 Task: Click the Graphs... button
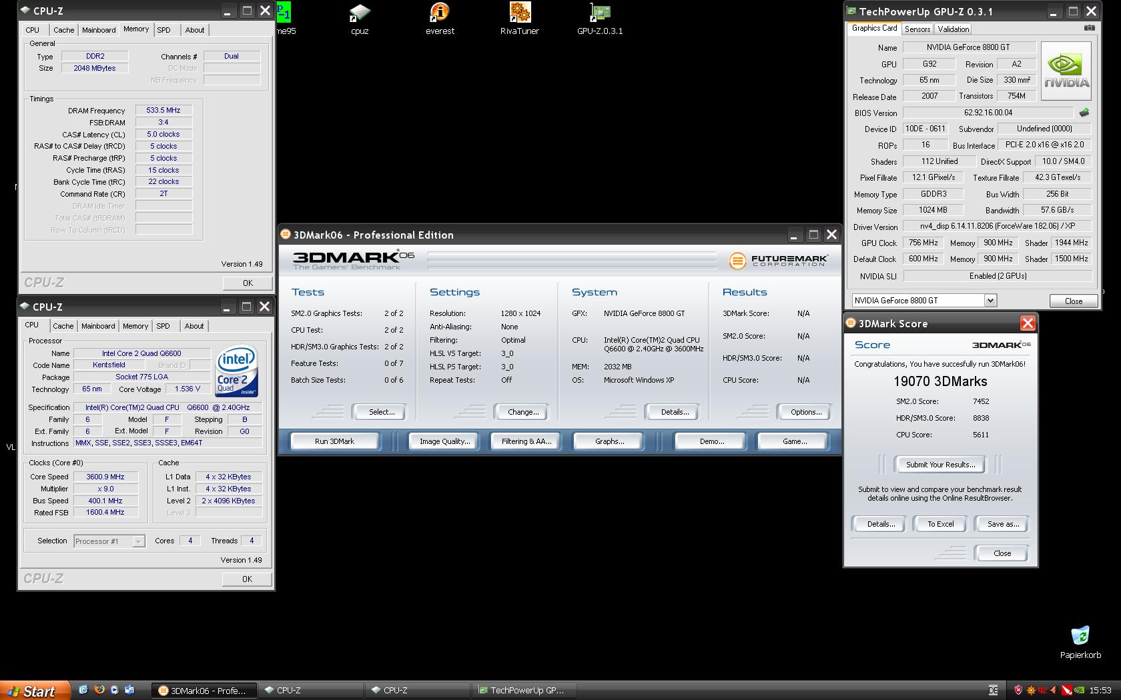(x=609, y=441)
